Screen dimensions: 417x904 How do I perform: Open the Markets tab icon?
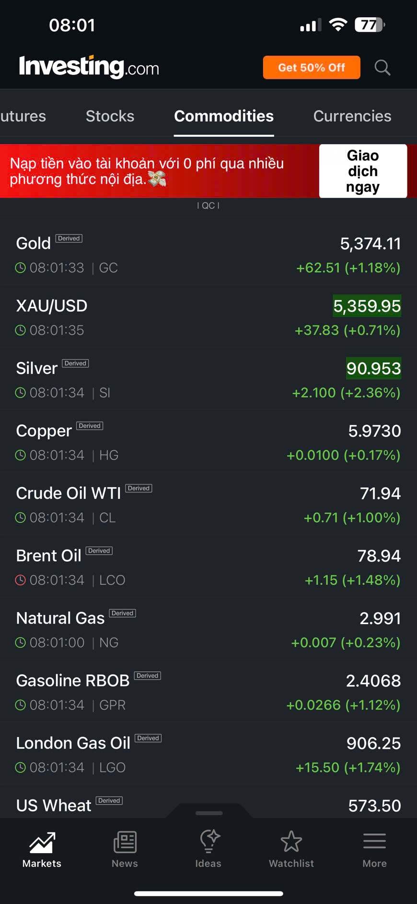click(42, 843)
